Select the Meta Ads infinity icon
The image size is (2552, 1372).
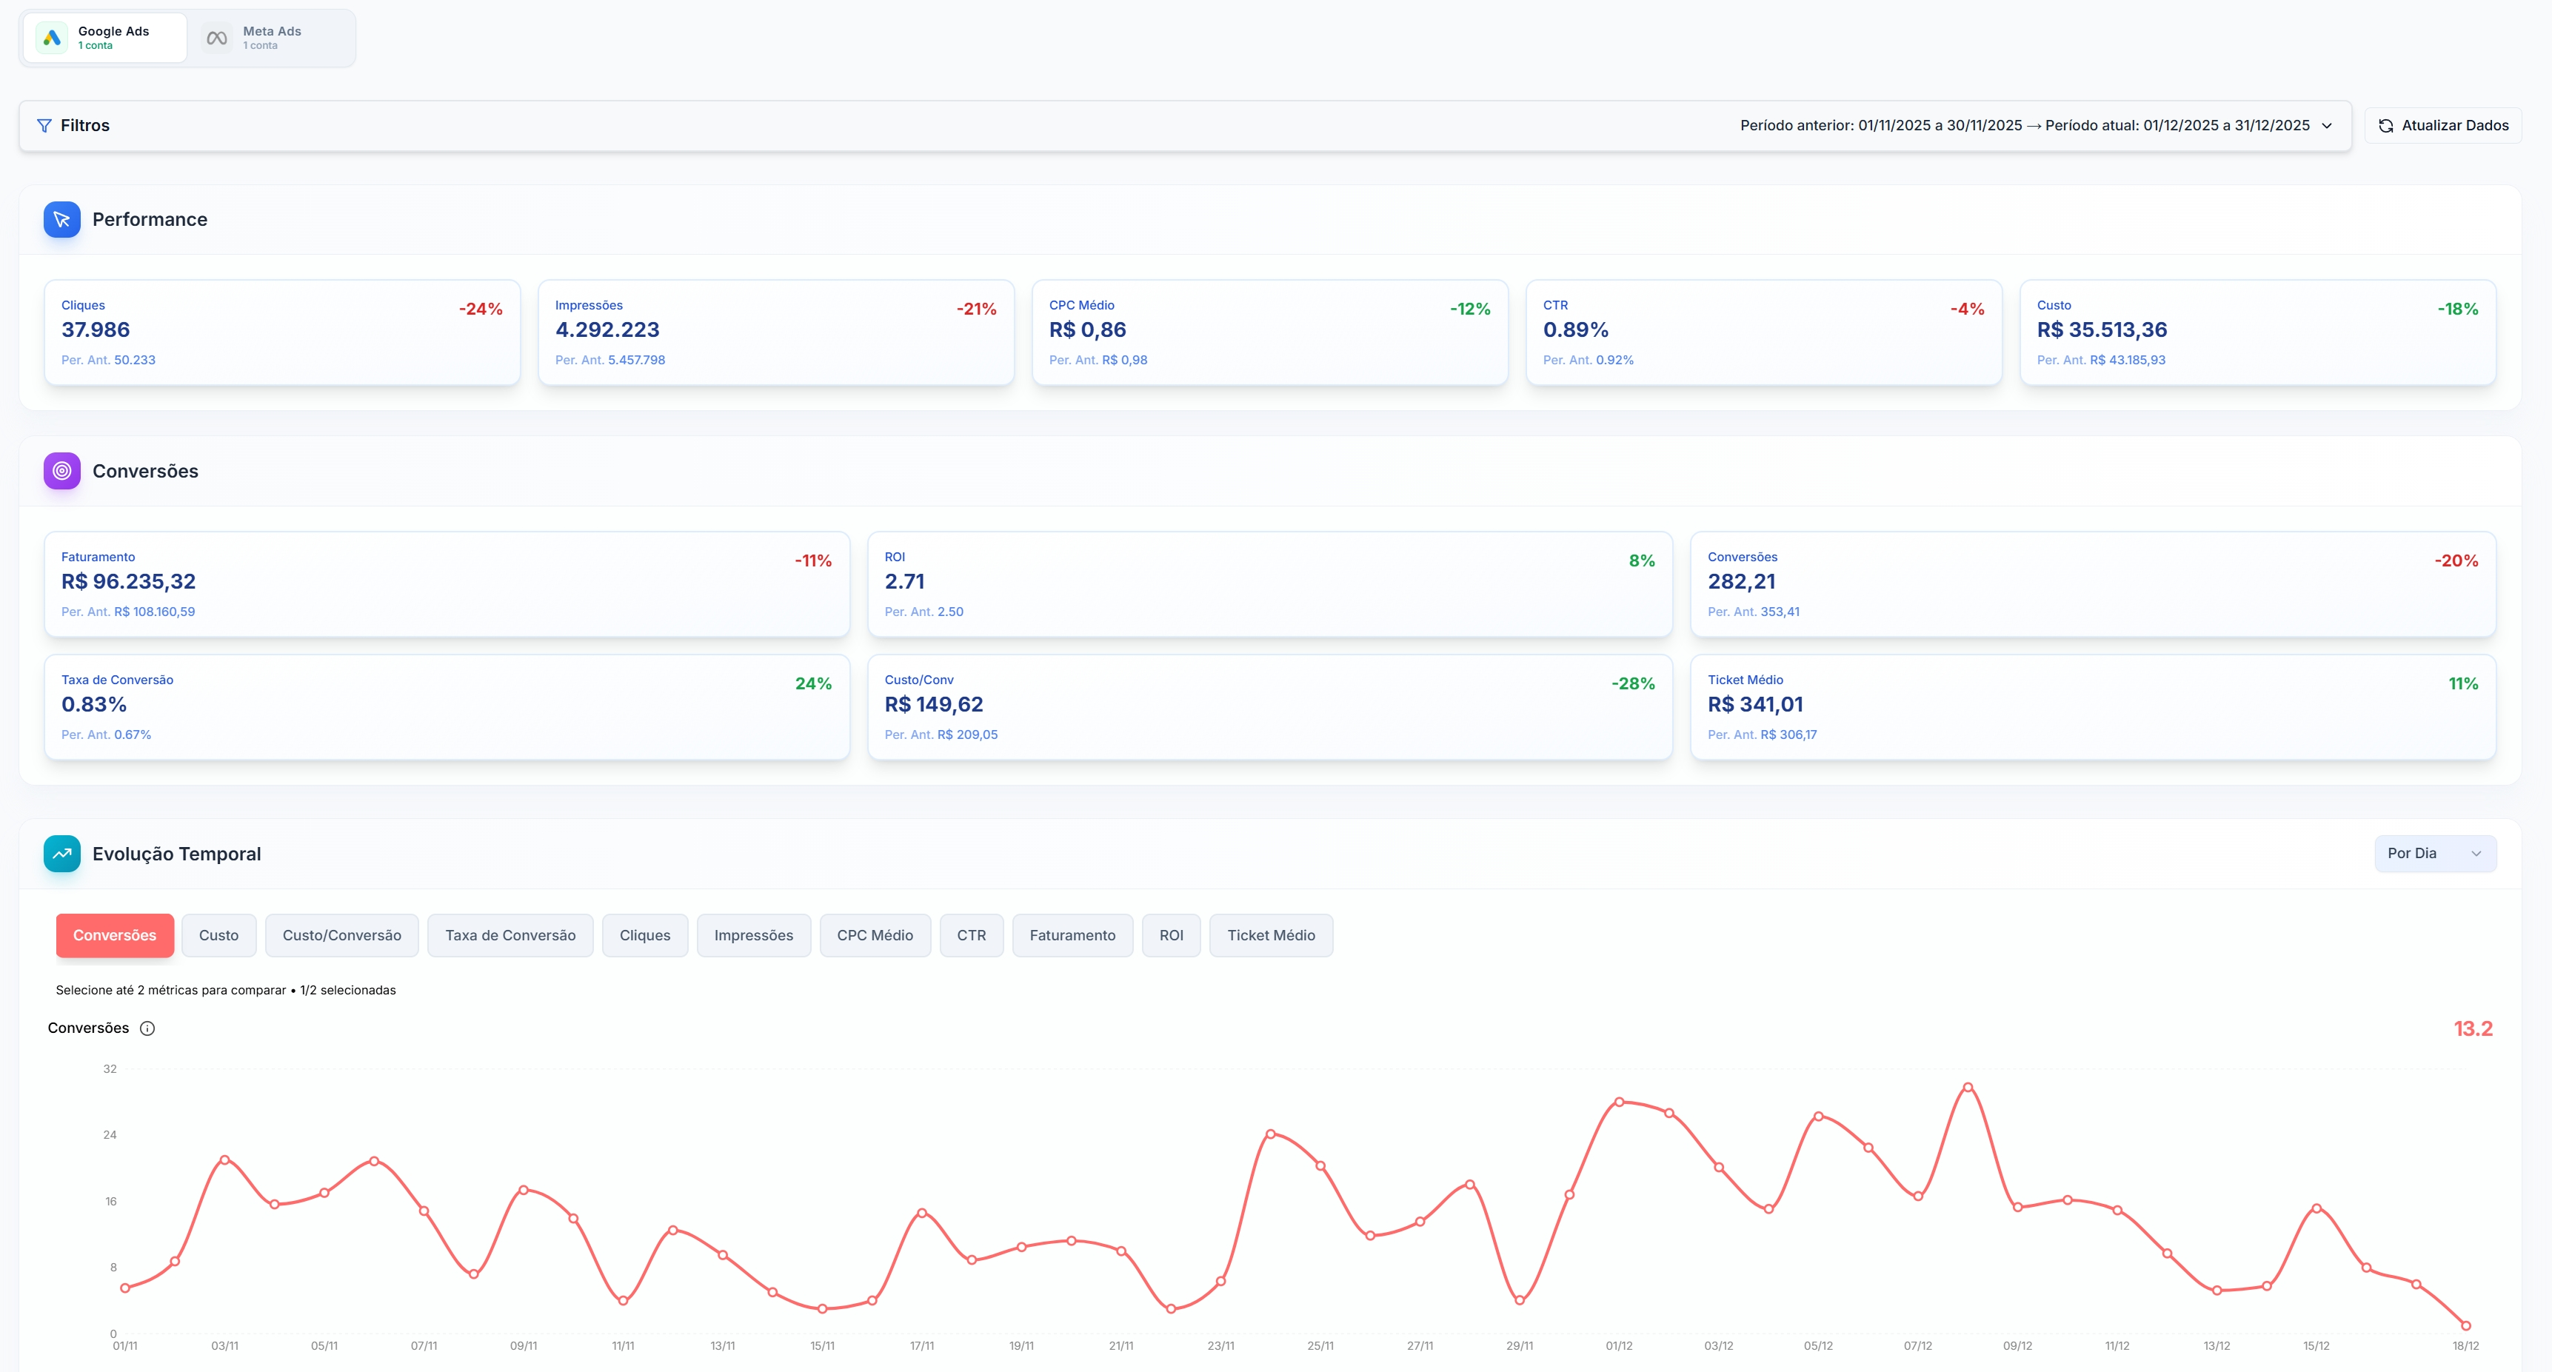pos(216,37)
